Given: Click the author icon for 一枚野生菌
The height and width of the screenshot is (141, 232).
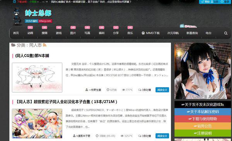Looking at the screenshot, I should [87, 90].
